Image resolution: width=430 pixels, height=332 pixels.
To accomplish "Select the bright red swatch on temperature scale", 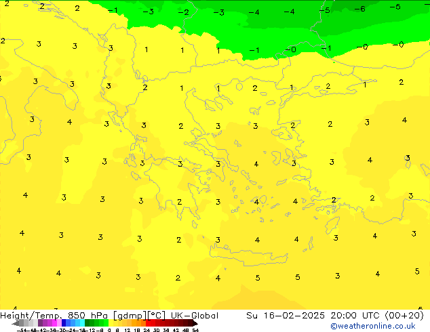I will coord(148,323).
